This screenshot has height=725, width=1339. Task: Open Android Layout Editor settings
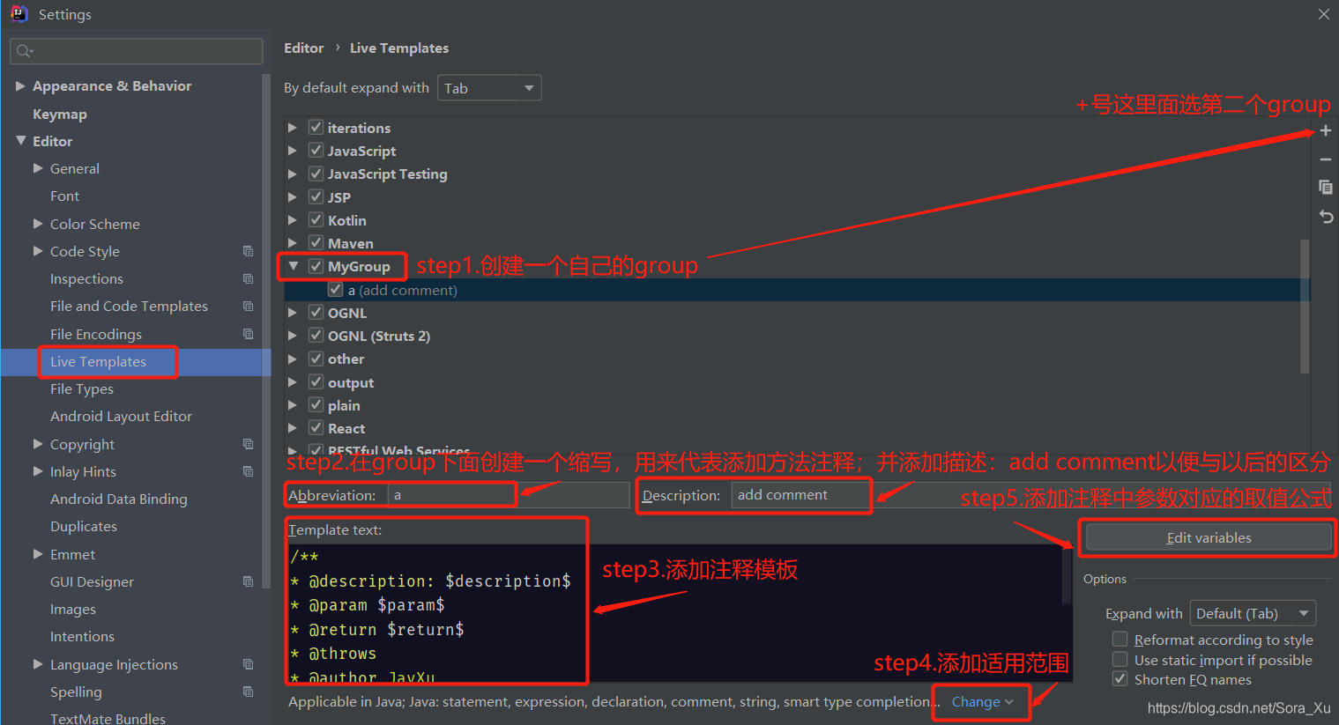121,416
